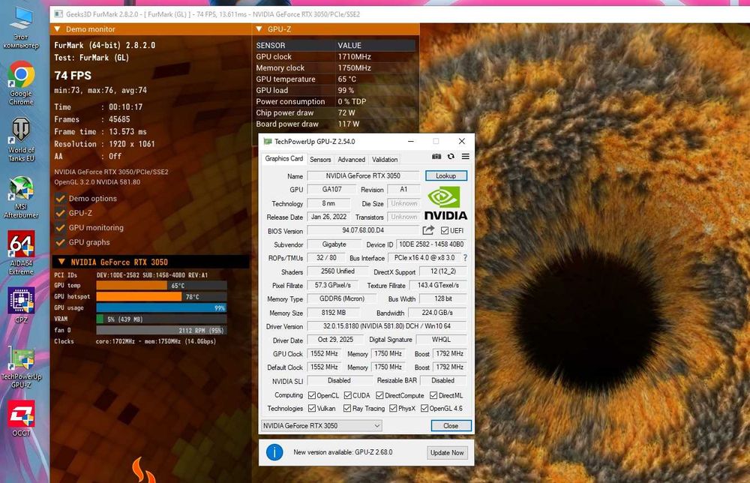Click the bus interface question mark
Image resolution: width=750 pixels, height=483 pixels.
[x=465, y=258]
